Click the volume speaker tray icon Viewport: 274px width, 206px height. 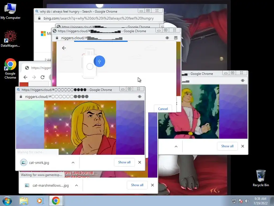click(x=247, y=201)
